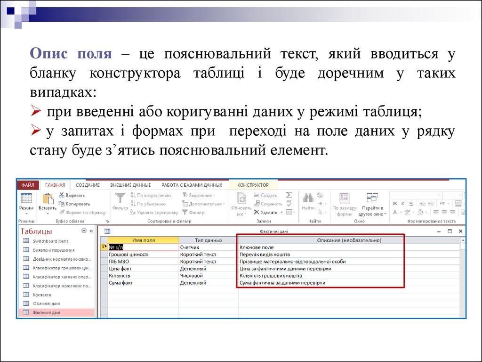Click the fill color bucket button

pos(420,213)
